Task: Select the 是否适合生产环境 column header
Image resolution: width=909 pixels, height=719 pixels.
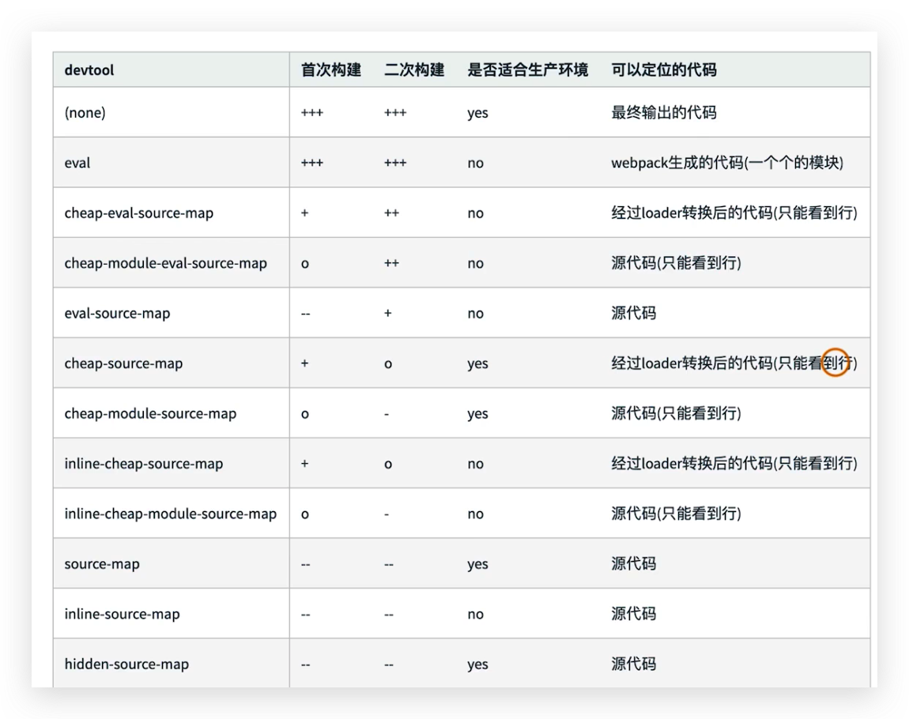Action: (x=528, y=70)
